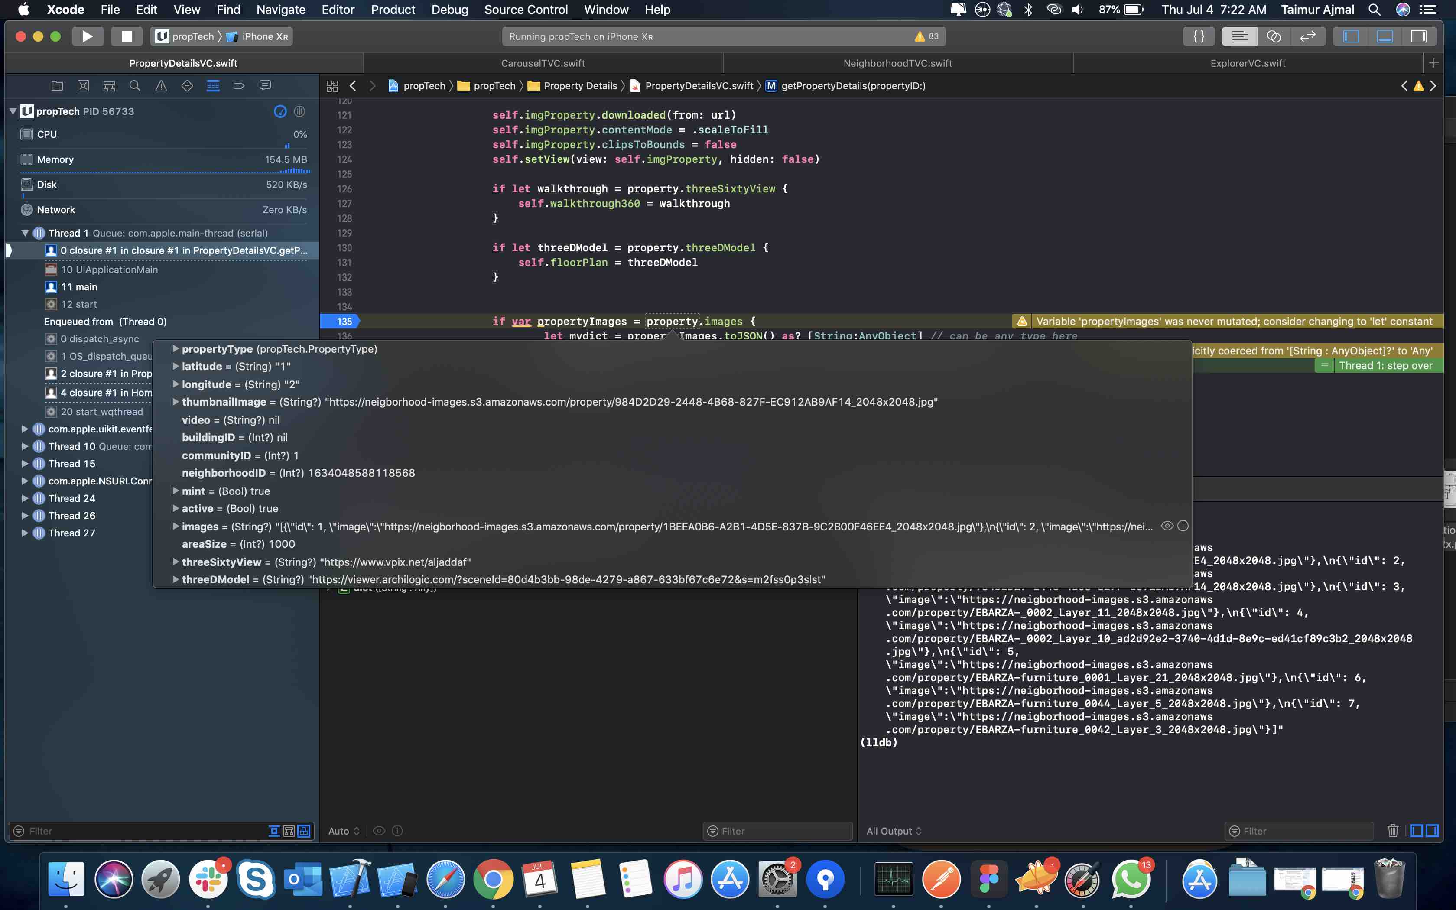Screen dimensions: 1456x910
Task: Click the related items grid icon
Action: [332, 86]
